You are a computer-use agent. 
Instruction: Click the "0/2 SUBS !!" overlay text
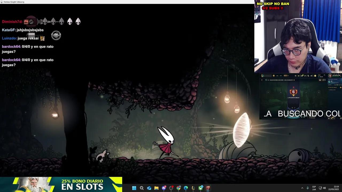point(273,8)
